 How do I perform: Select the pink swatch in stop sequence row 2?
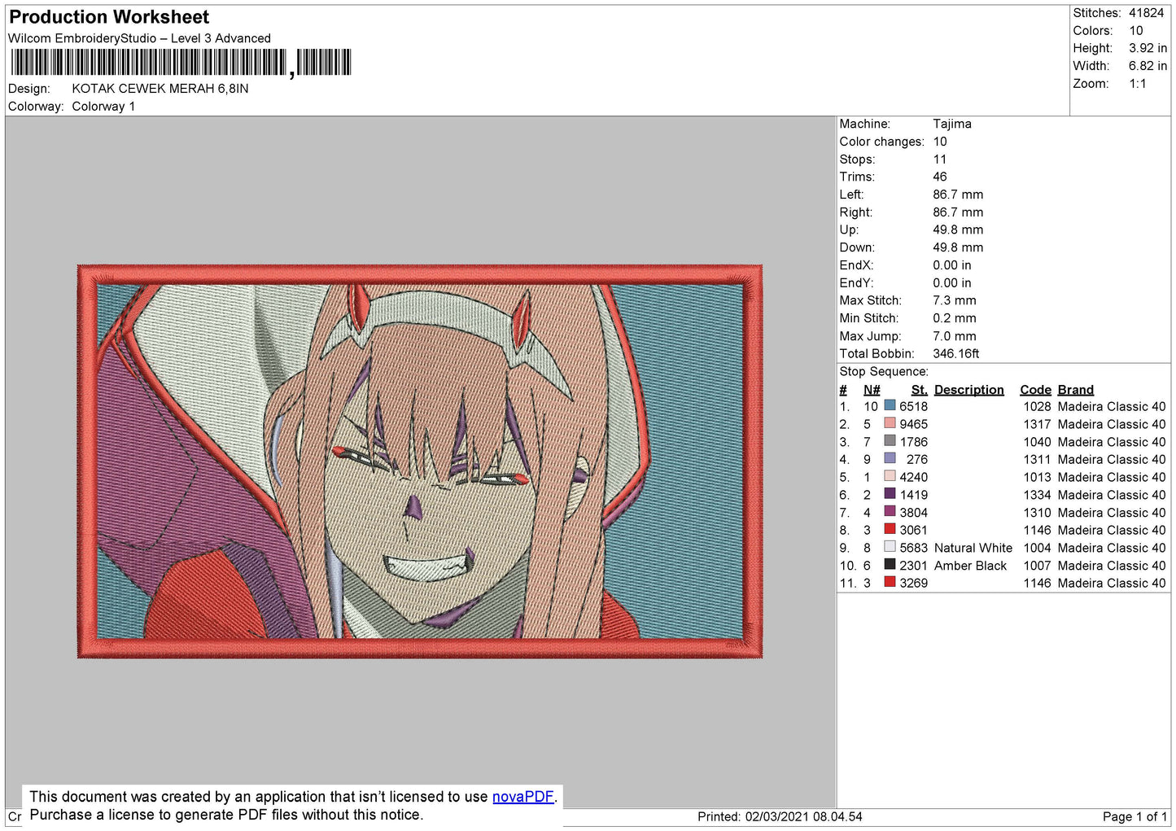click(890, 423)
